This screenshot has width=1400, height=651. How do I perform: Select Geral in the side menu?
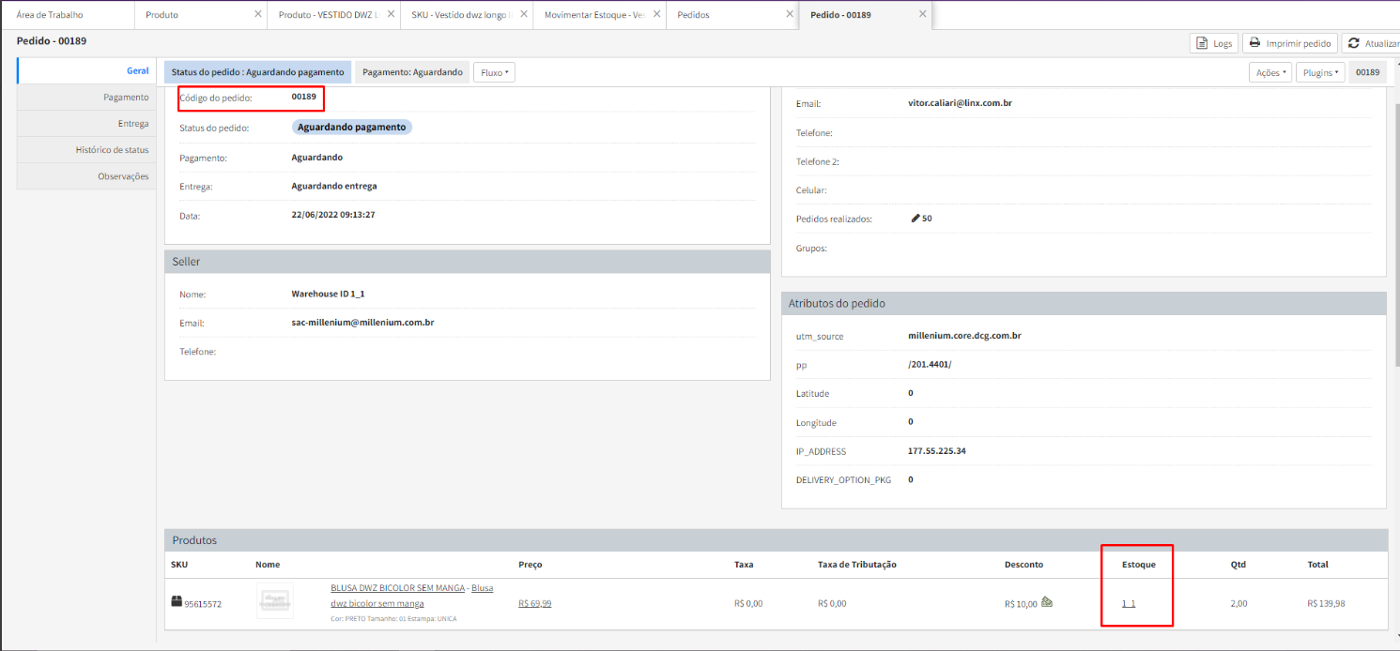tap(86, 71)
